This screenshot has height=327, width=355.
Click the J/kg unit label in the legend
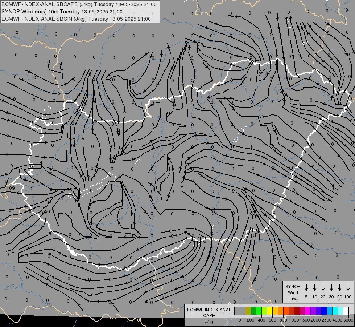[x=209, y=321]
